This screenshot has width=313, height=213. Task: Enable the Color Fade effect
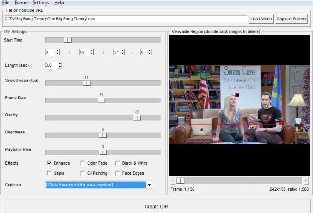pos(83,163)
